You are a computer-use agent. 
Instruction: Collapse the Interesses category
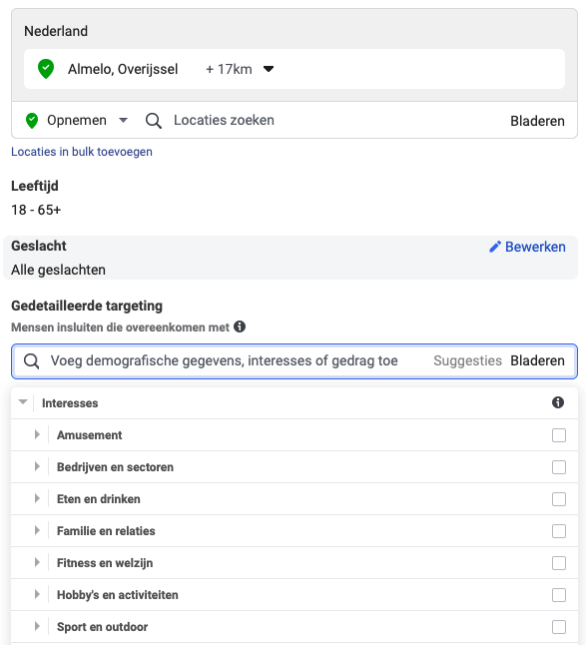(x=23, y=402)
